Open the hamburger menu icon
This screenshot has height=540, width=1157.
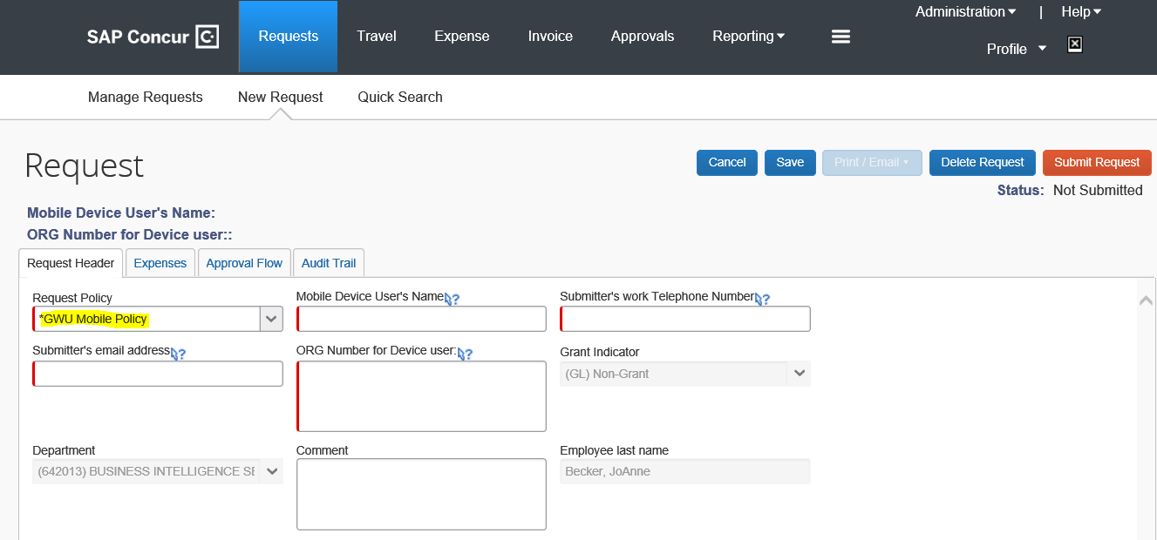(841, 37)
